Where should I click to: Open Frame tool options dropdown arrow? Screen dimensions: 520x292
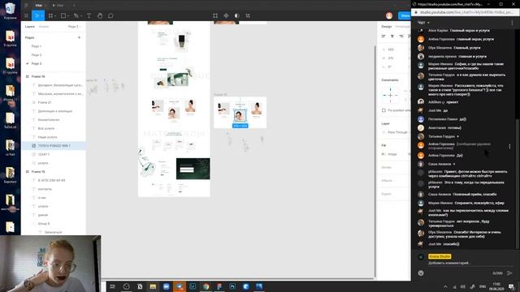coord(55,16)
